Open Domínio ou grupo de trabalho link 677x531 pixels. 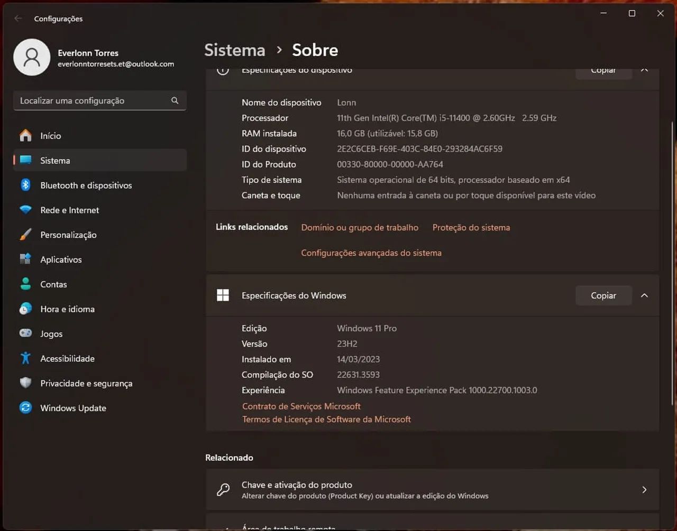coord(360,228)
